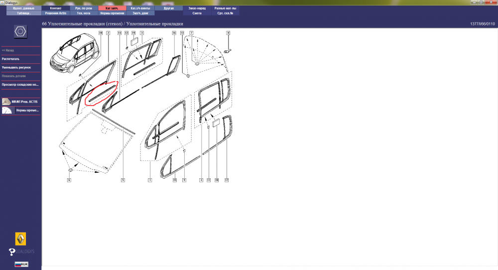Select part callout number 1 at diagram bottom
The width and height of the screenshot is (498, 270).
(x=150, y=180)
